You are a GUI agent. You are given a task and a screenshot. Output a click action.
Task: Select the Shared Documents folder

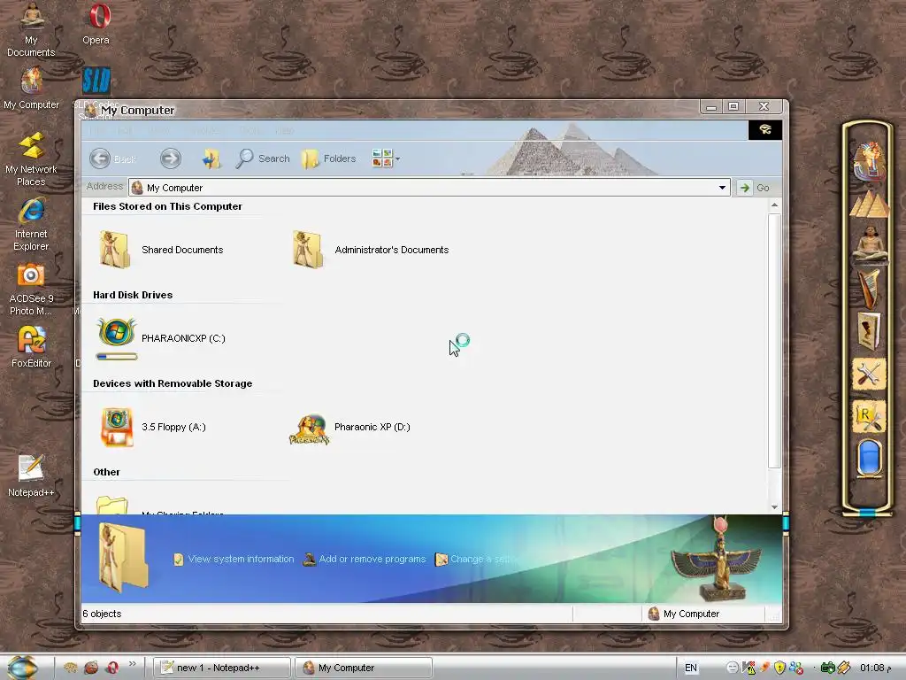(x=161, y=249)
